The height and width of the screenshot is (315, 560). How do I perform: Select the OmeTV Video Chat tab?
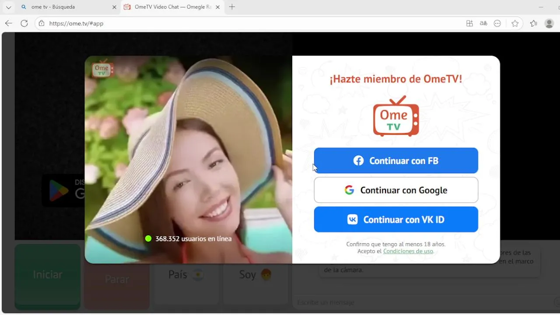pyautogui.click(x=173, y=7)
